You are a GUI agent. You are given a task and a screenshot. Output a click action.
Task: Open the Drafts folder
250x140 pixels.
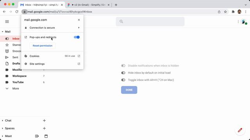pyautogui.click(x=16, y=63)
